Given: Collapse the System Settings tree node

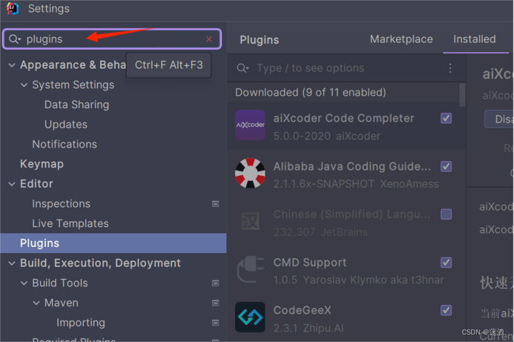Looking at the screenshot, I should 24,85.
